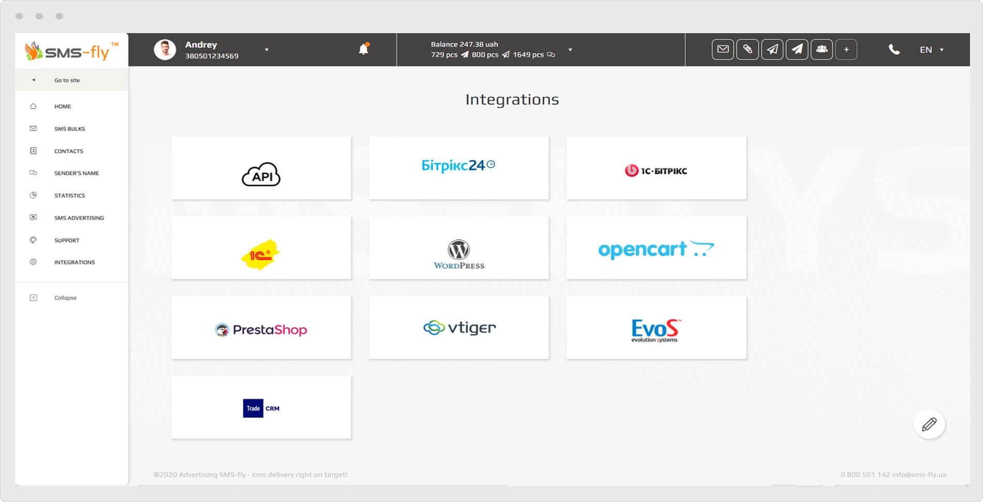Open the contacts group icon in toolbar
Viewport: 983px width, 502px height.
tap(821, 50)
